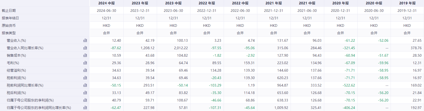Open chart icon for 归属于母公司股东的净利润同比增长率(%) row
The height and width of the screenshot is (111, 424).
click(85, 108)
